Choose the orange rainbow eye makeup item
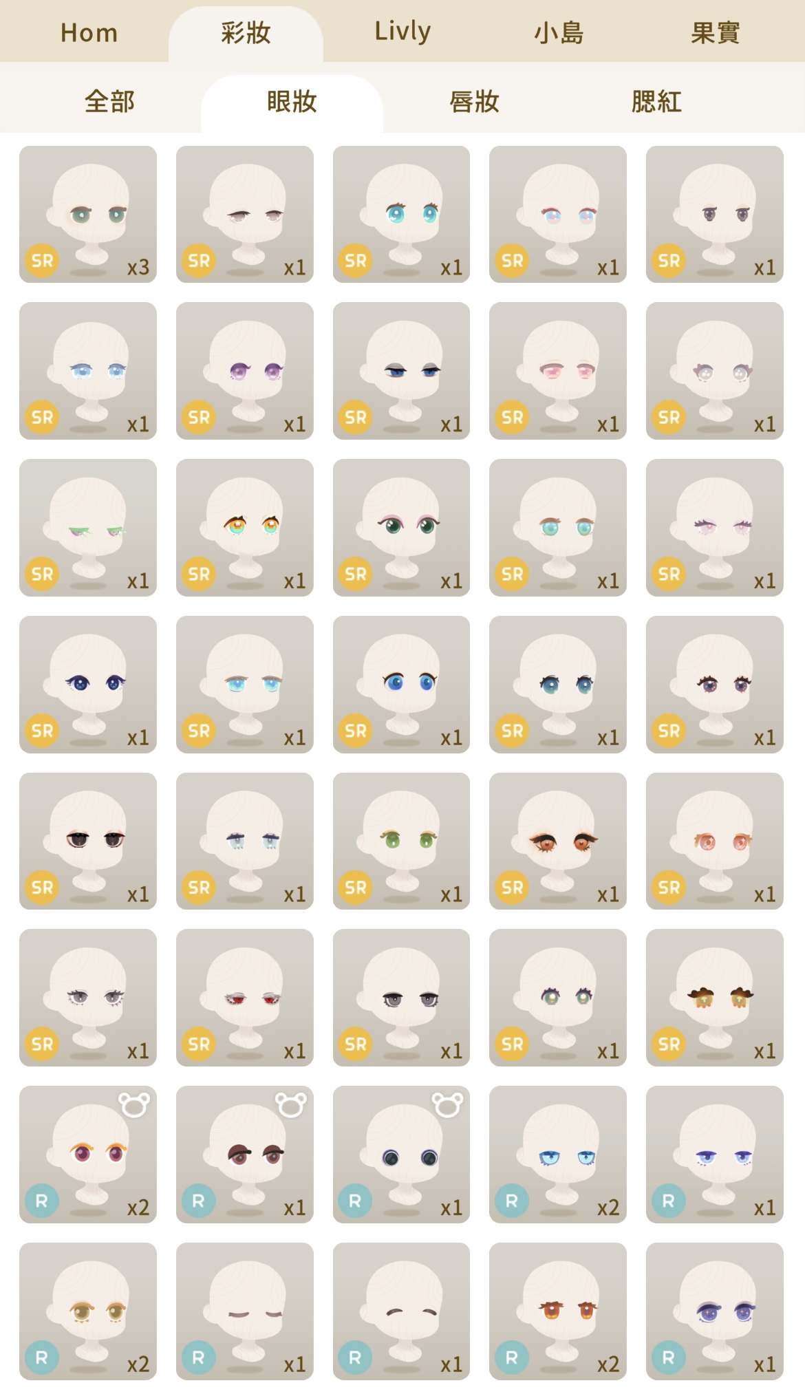This screenshot has height=1394, width=805. [245, 528]
